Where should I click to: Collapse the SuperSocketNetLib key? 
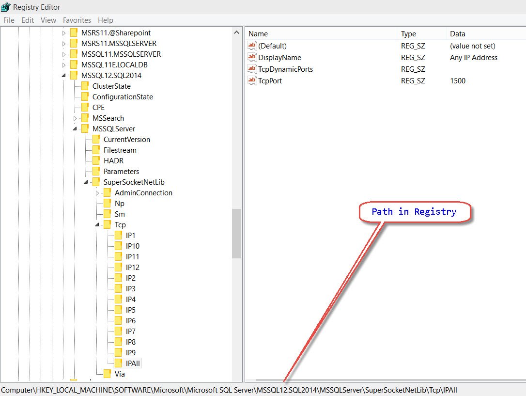(86, 182)
